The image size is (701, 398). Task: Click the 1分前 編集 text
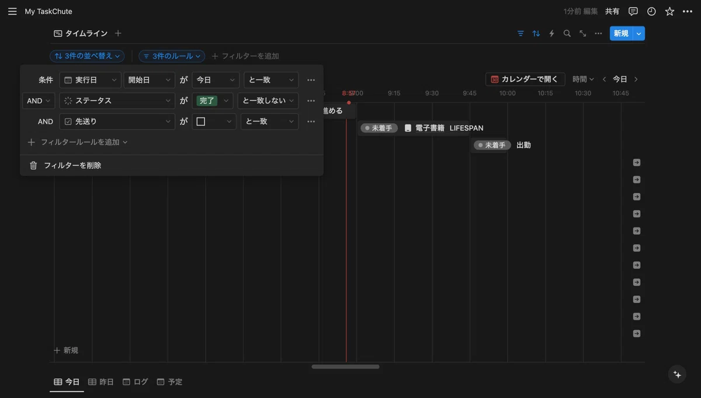(x=581, y=11)
